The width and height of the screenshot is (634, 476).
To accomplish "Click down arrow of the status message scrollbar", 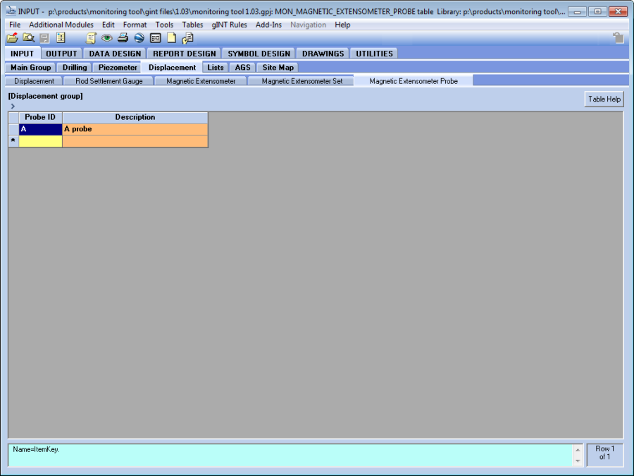I will click(x=578, y=460).
